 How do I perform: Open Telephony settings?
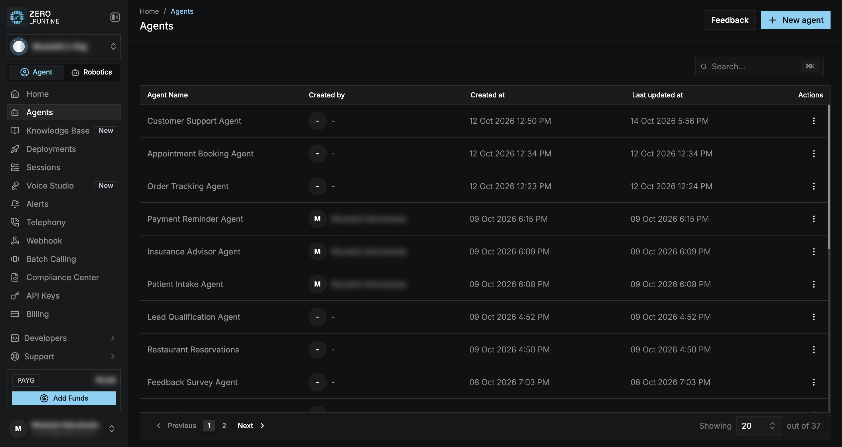[64, 222]
